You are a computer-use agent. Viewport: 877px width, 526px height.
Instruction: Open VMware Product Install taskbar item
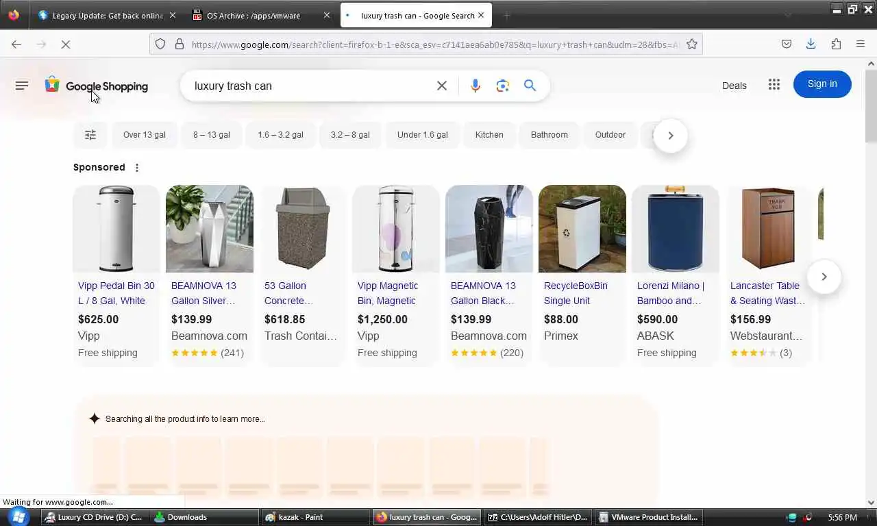click(x=650, y=517)
